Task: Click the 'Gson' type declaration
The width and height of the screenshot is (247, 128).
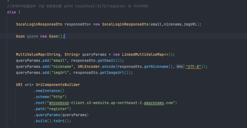Action: 20,36
